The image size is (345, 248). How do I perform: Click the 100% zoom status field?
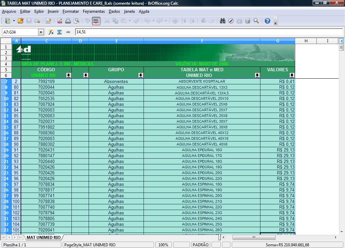coord(163,245)
